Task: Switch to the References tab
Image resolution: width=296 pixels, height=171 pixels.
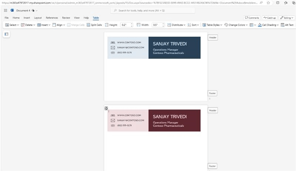Action: pyautogui.click(x=52, y=18)
